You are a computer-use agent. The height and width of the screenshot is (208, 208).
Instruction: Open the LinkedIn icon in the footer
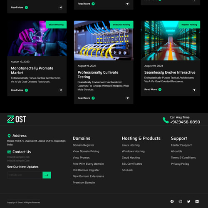(x=197, y=201)
